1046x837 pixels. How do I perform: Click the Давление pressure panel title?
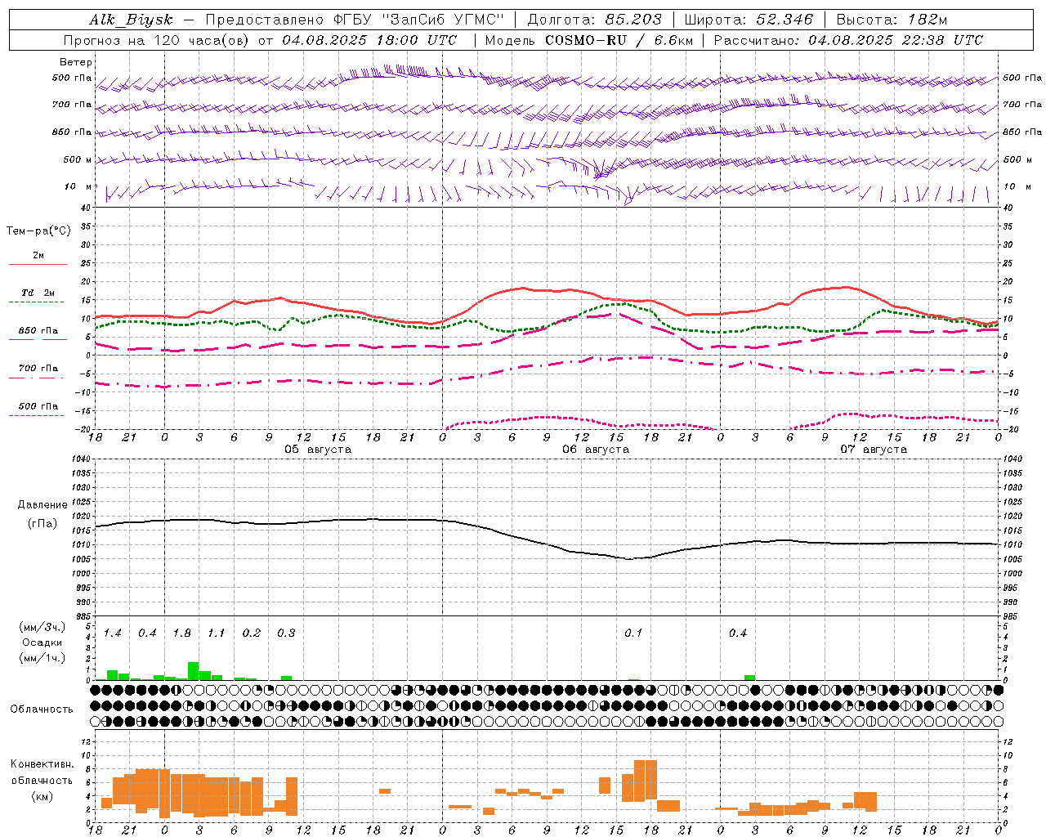[x=42, y=505]
